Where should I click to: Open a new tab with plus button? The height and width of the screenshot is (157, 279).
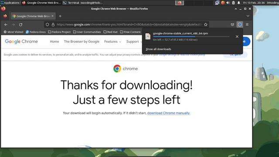pos(60,16)
